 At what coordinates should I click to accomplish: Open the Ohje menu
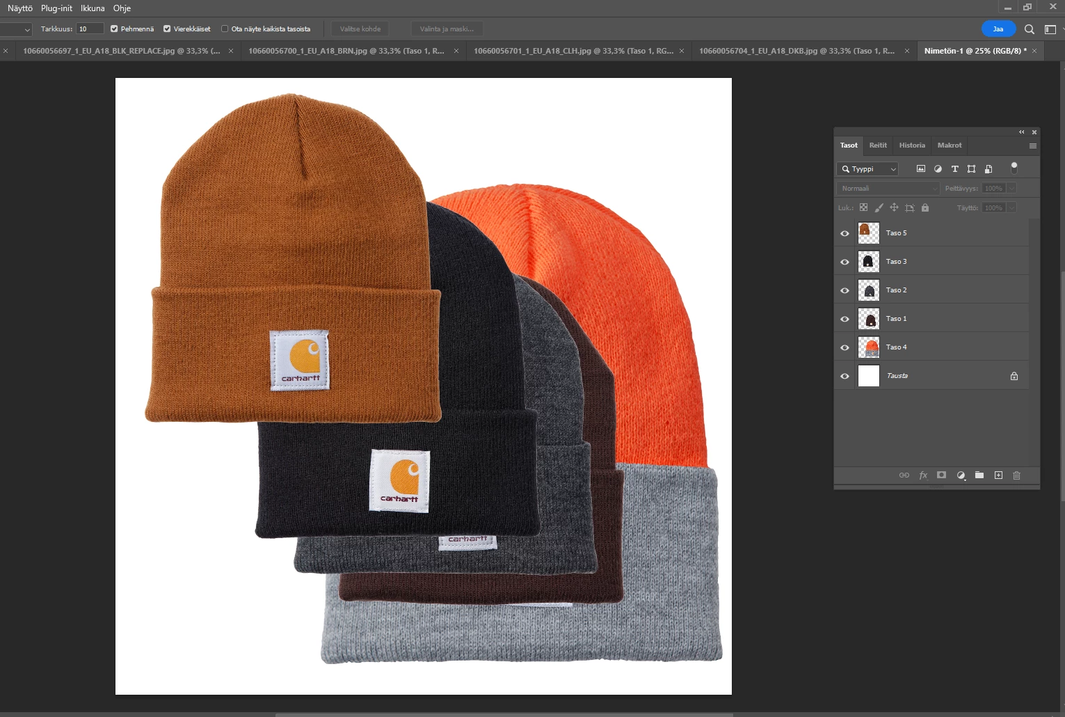[x=122, y=8]
